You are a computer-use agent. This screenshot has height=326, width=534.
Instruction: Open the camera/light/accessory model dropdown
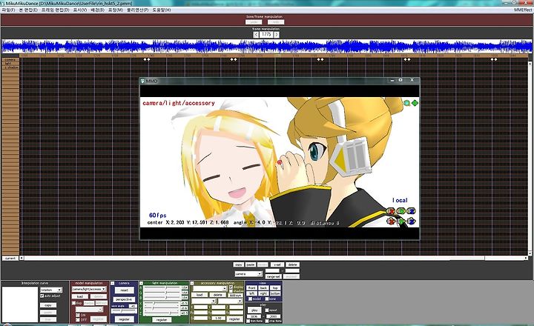tap(89, 289)
